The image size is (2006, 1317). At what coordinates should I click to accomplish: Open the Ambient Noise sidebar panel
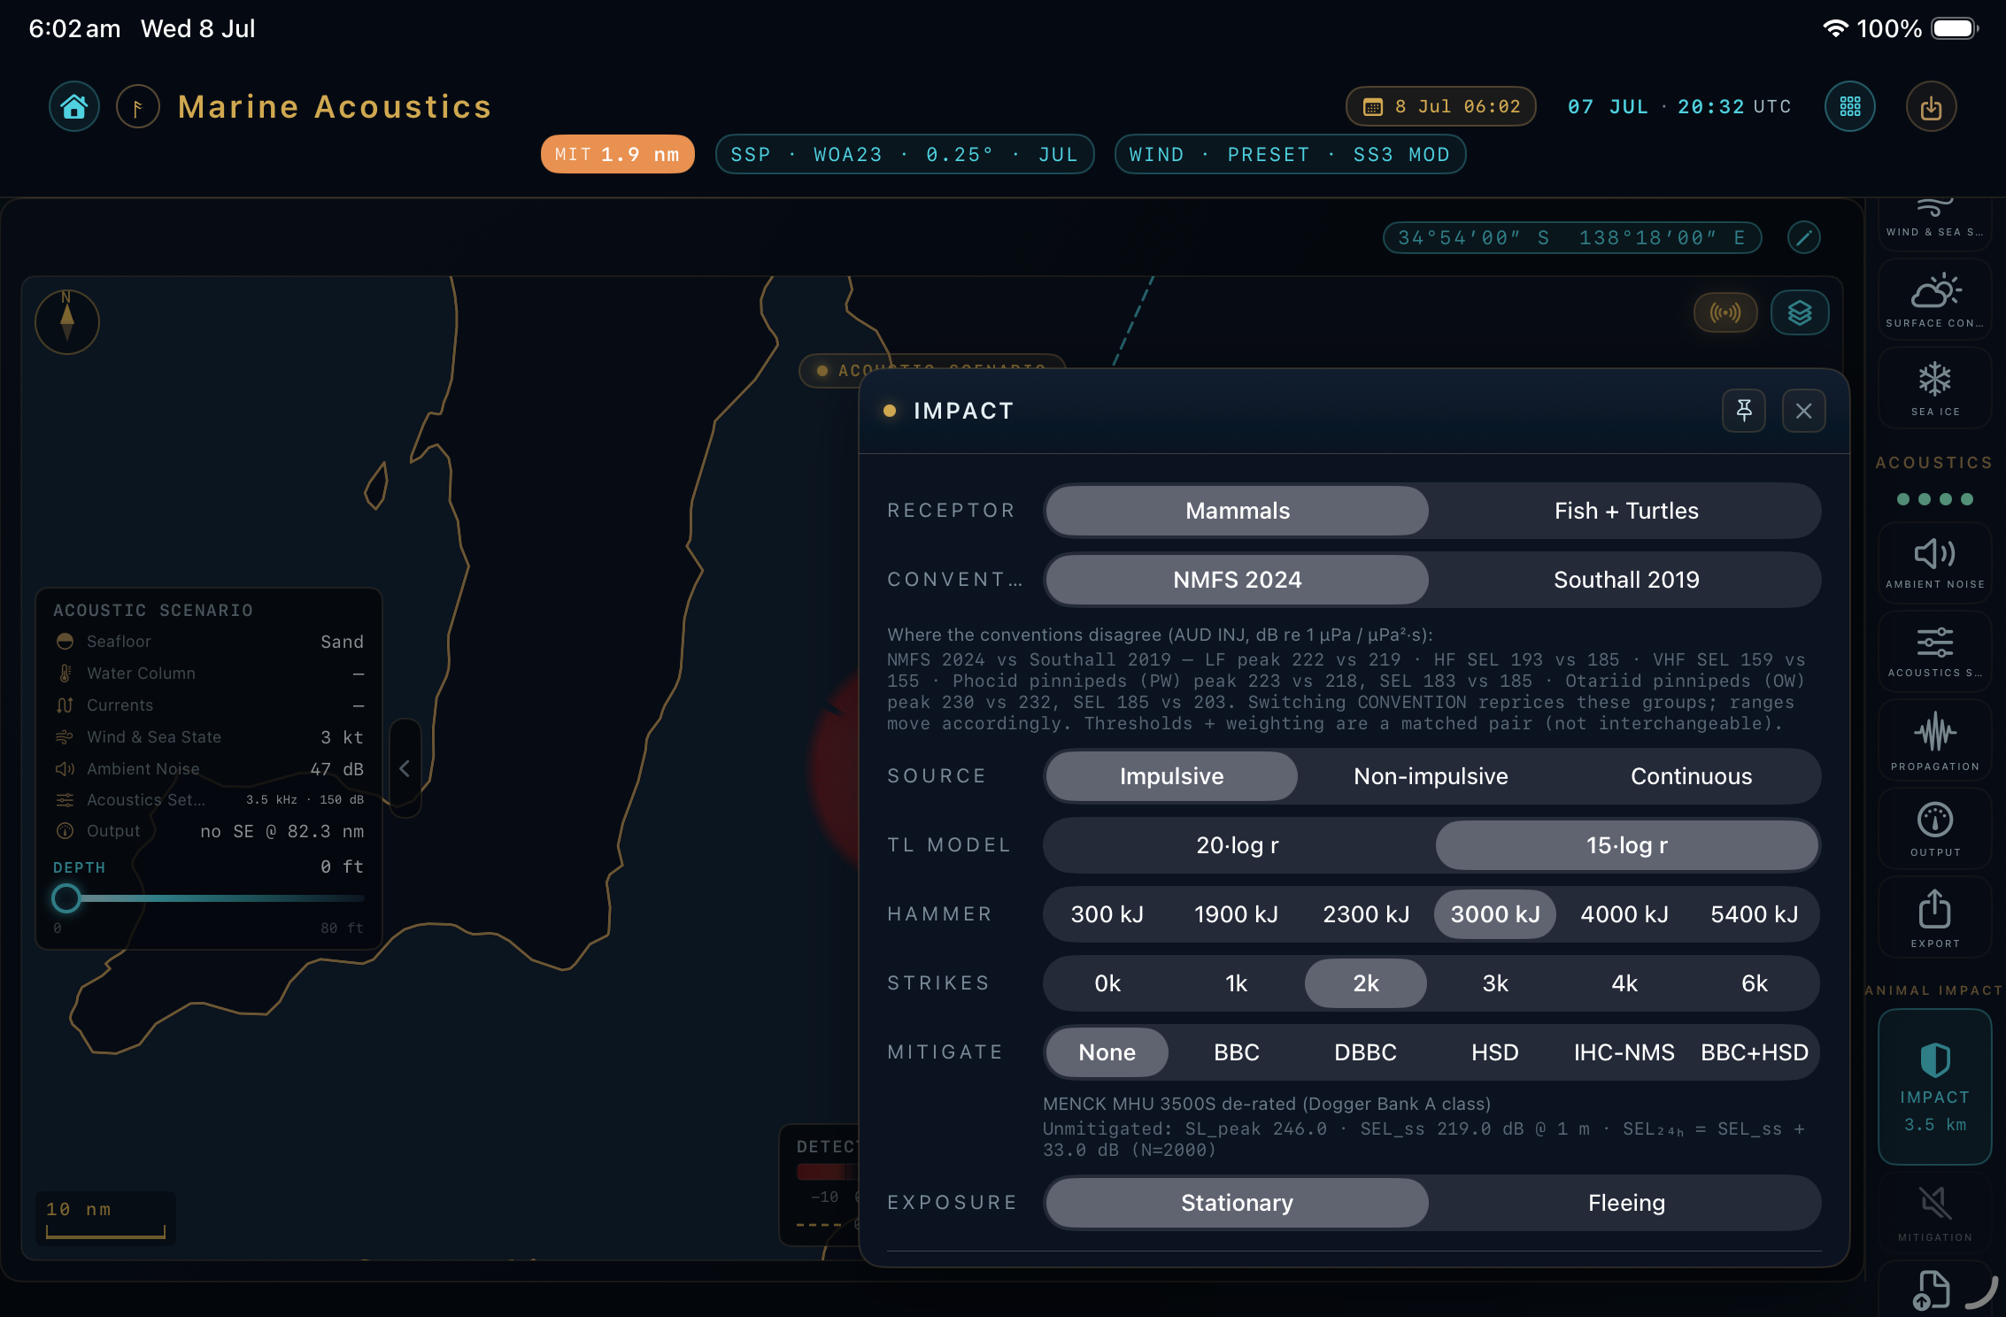pos(1934,563)
